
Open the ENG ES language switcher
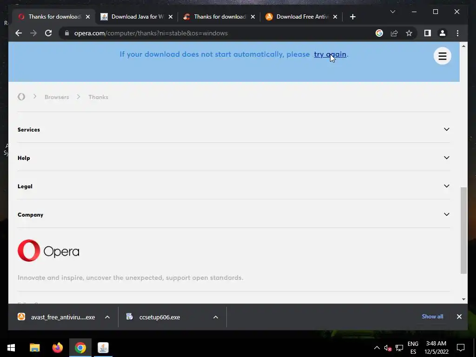pos(413,348)
